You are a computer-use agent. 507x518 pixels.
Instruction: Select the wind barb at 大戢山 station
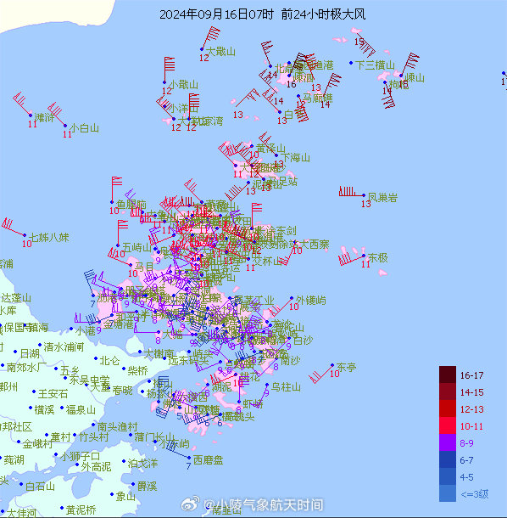[210, 38]
